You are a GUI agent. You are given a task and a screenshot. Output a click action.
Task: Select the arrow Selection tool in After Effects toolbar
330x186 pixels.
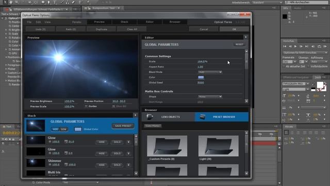pos(5,2)
